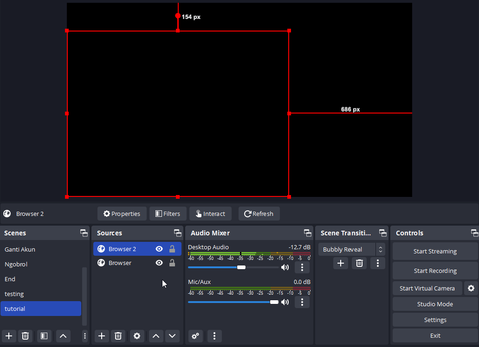
Task: Hide the Browser 2 source
Action: point(159,249)
